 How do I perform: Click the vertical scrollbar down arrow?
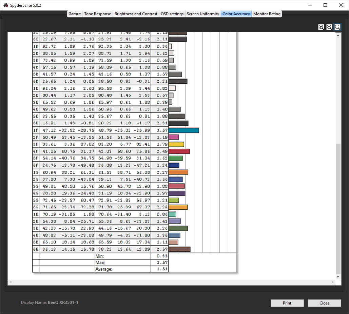pos(338,277)
